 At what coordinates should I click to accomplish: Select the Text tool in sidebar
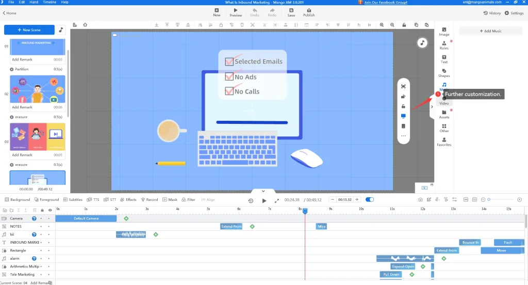(x=444, y=58)
